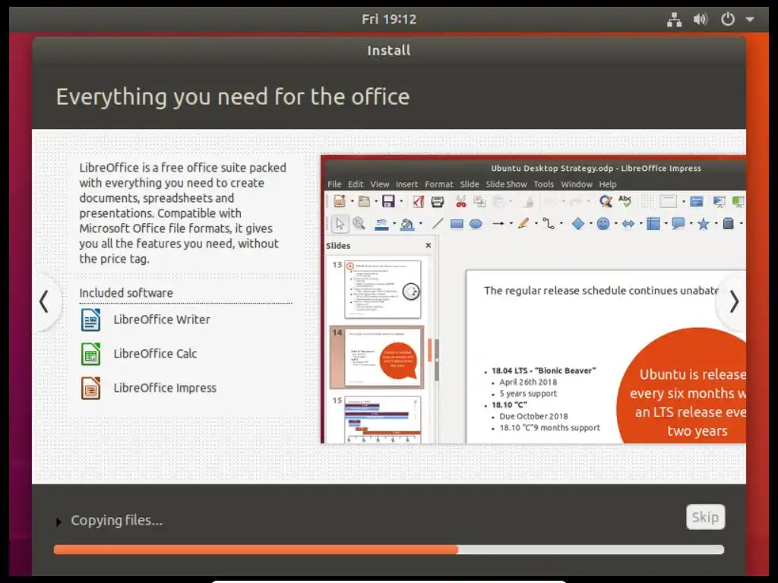Open the Insert menu in Impress
Image resolution: width=778 pixels, height=583 pixels.
pyautogui.click(x=407, y=184)
